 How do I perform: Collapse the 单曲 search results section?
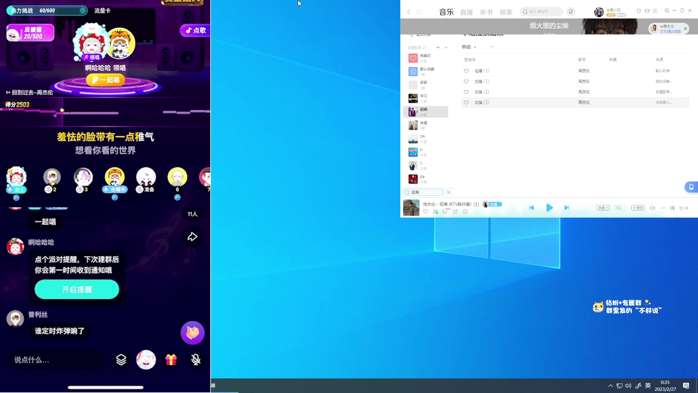pyautogui.click(x=492, y=47)
